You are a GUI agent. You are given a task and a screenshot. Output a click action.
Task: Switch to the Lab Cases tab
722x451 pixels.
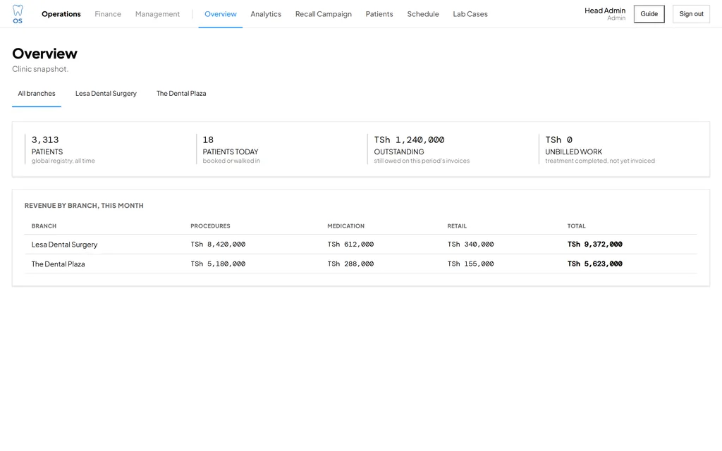click(x=470, y=14)
